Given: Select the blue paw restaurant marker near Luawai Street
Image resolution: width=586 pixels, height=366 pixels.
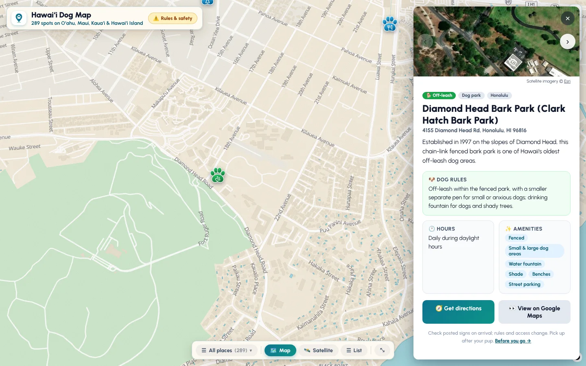Looking at the screenshot, I should pyautogui.click(x=390, y=24).
